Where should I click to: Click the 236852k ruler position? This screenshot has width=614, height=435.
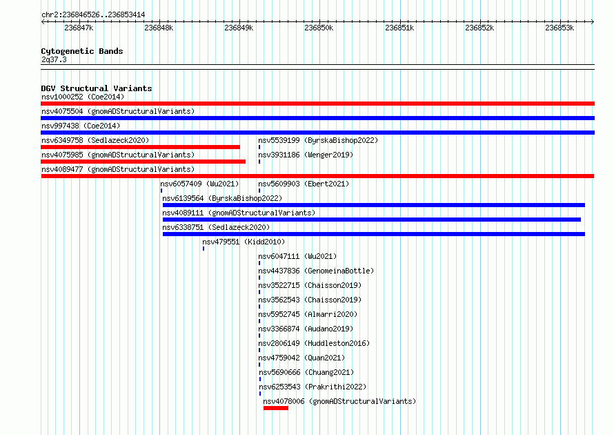coord(479,28)
